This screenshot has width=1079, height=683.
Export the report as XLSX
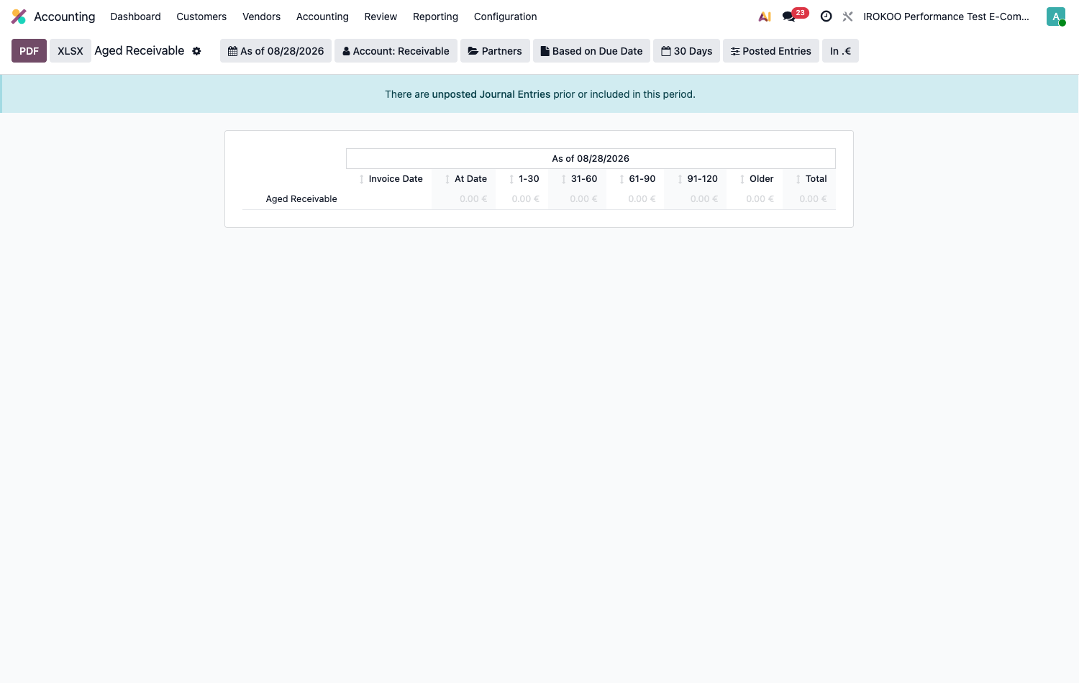coord(70,51)
